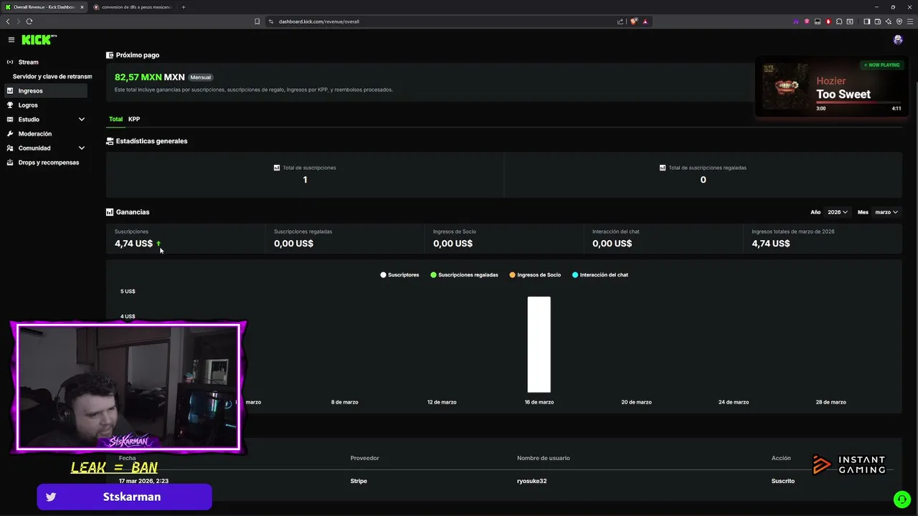
Task: Click the Mensual badge
Action: (201, 77)
